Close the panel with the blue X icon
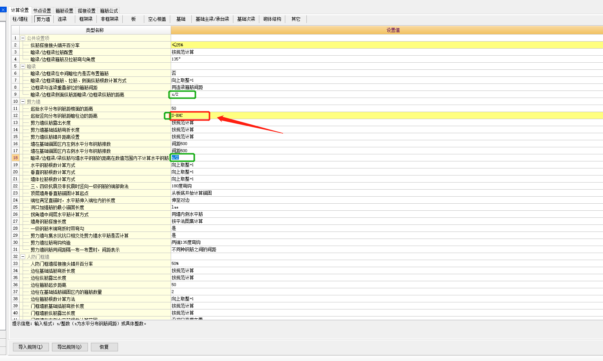The height and width of the screenshot is (361, 603). [3, 10]
